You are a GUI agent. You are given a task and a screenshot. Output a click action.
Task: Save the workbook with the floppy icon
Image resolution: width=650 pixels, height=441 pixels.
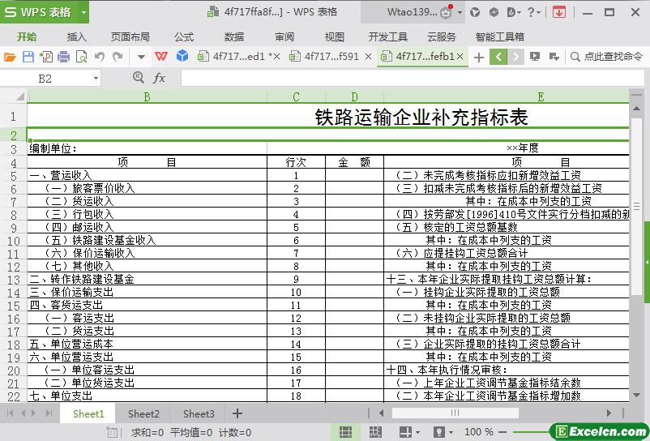coord(28,57)
